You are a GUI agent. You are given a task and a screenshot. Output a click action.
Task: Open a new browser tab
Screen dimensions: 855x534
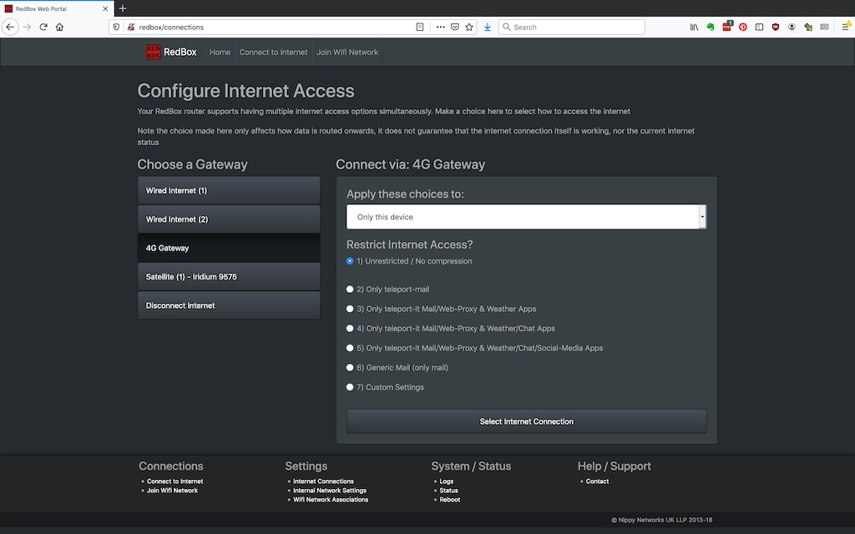[122, 8]
